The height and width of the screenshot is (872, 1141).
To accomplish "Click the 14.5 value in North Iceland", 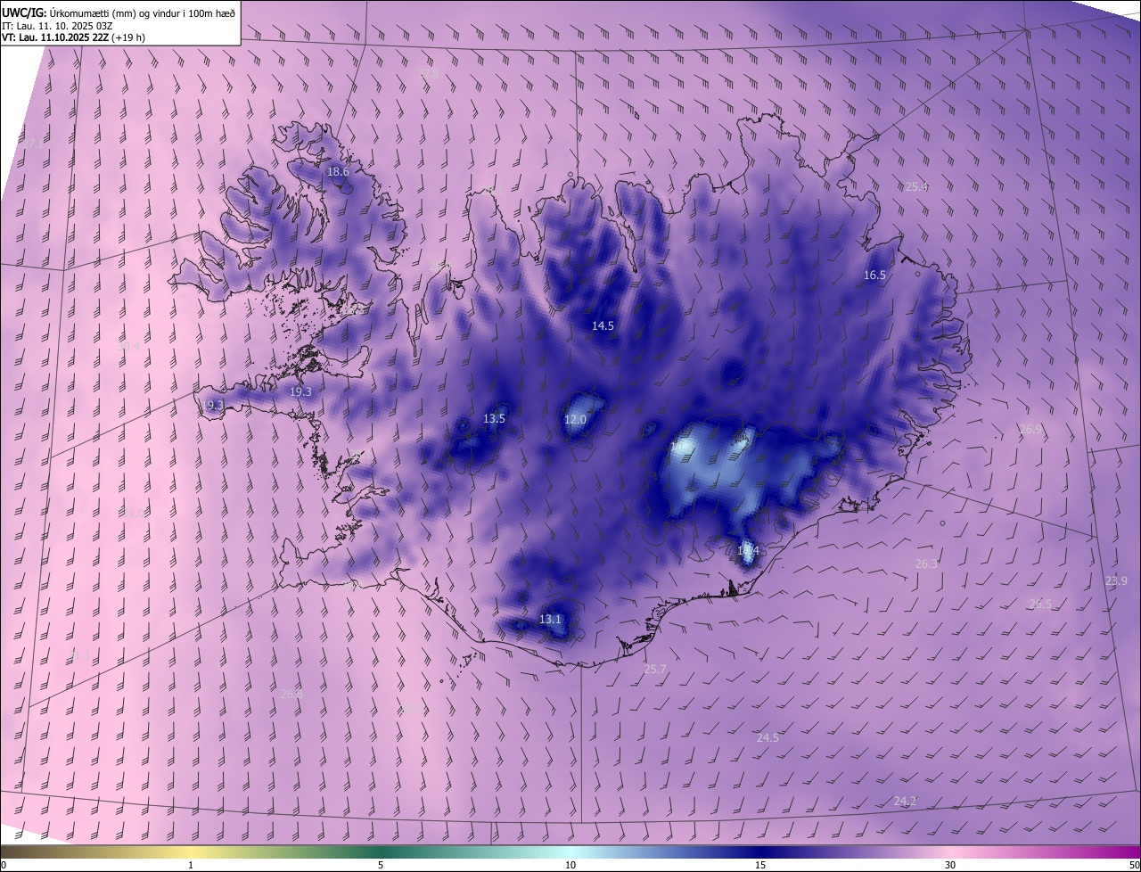I will pyautogui.click(x=603, y=326).
